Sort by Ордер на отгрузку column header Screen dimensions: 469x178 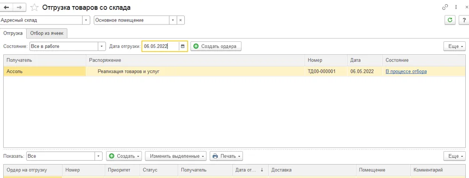[33, 170]
